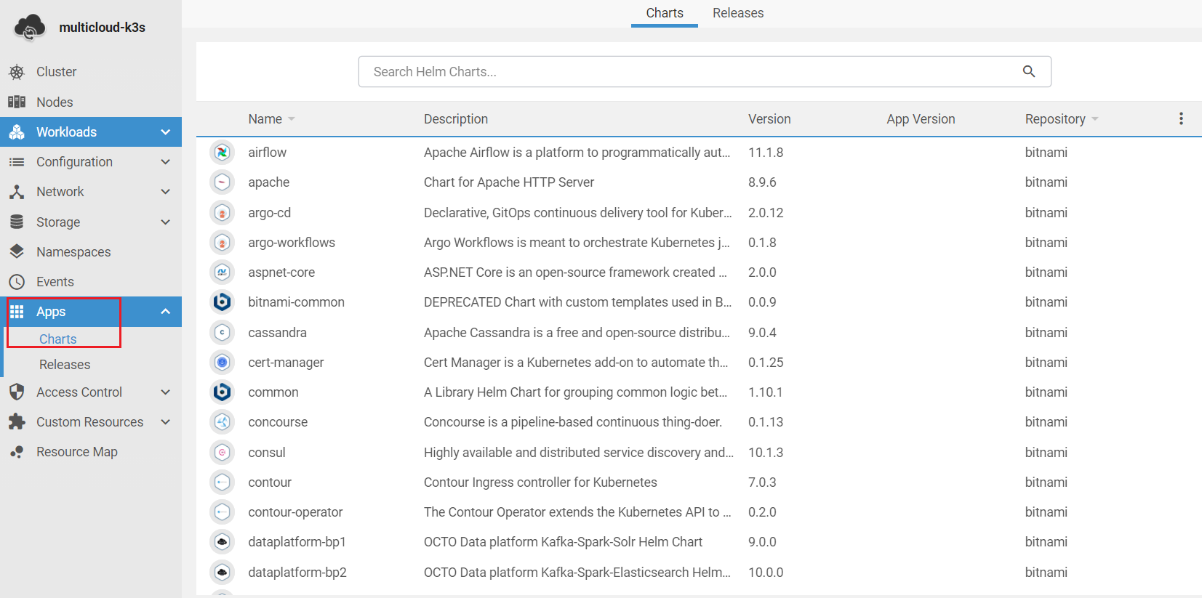
Task: Click the dataplatform-bp2 chart logo
Action: [223, 572]
